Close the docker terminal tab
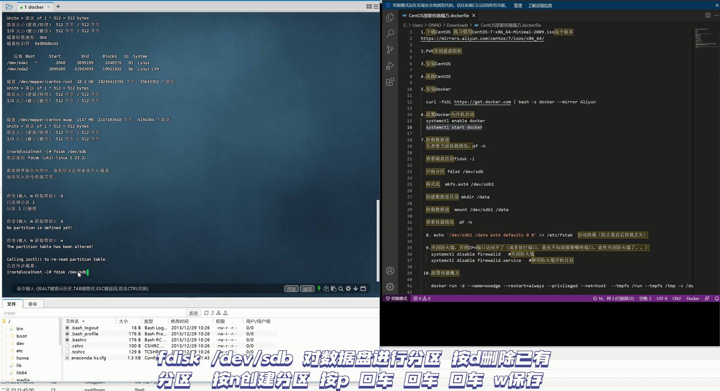 49,7
